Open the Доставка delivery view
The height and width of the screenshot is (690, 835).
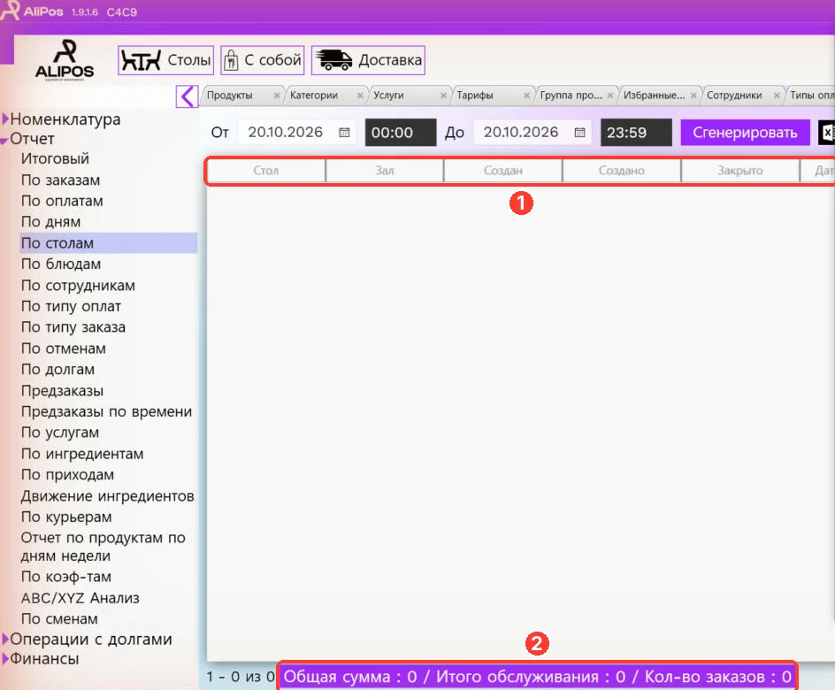click(x=369, y=60)
